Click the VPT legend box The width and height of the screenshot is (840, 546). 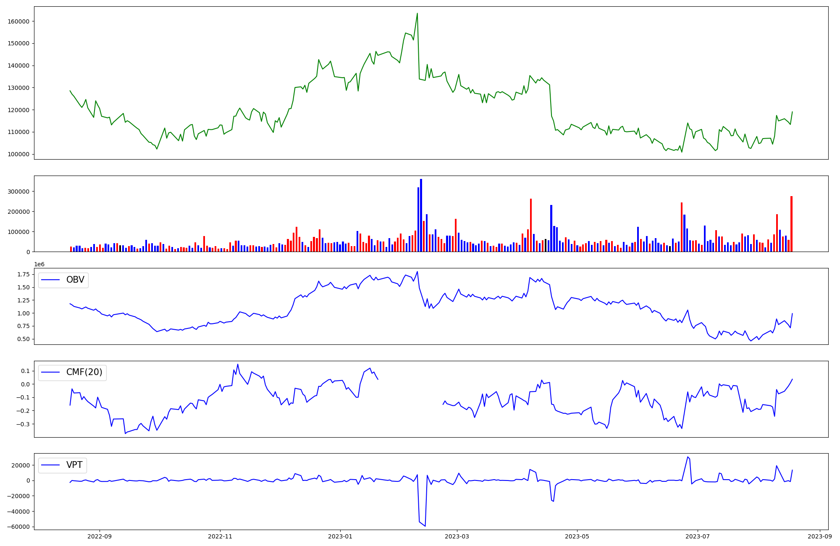point(63,465)
